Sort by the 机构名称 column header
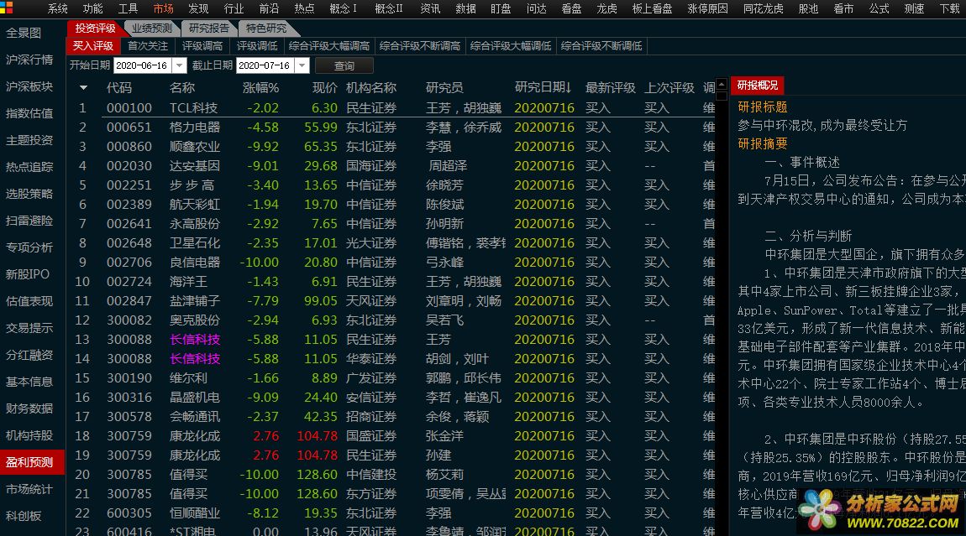 tap(371, 88)
